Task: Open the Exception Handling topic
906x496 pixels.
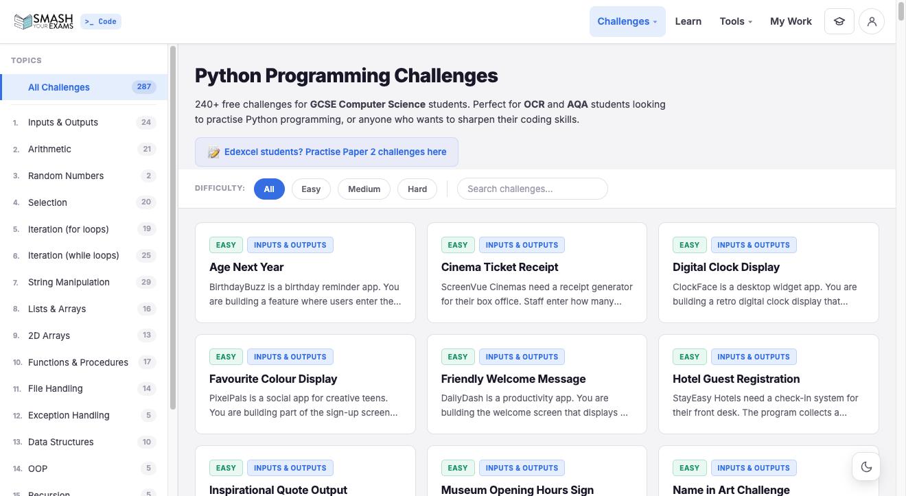Action: 84,415
